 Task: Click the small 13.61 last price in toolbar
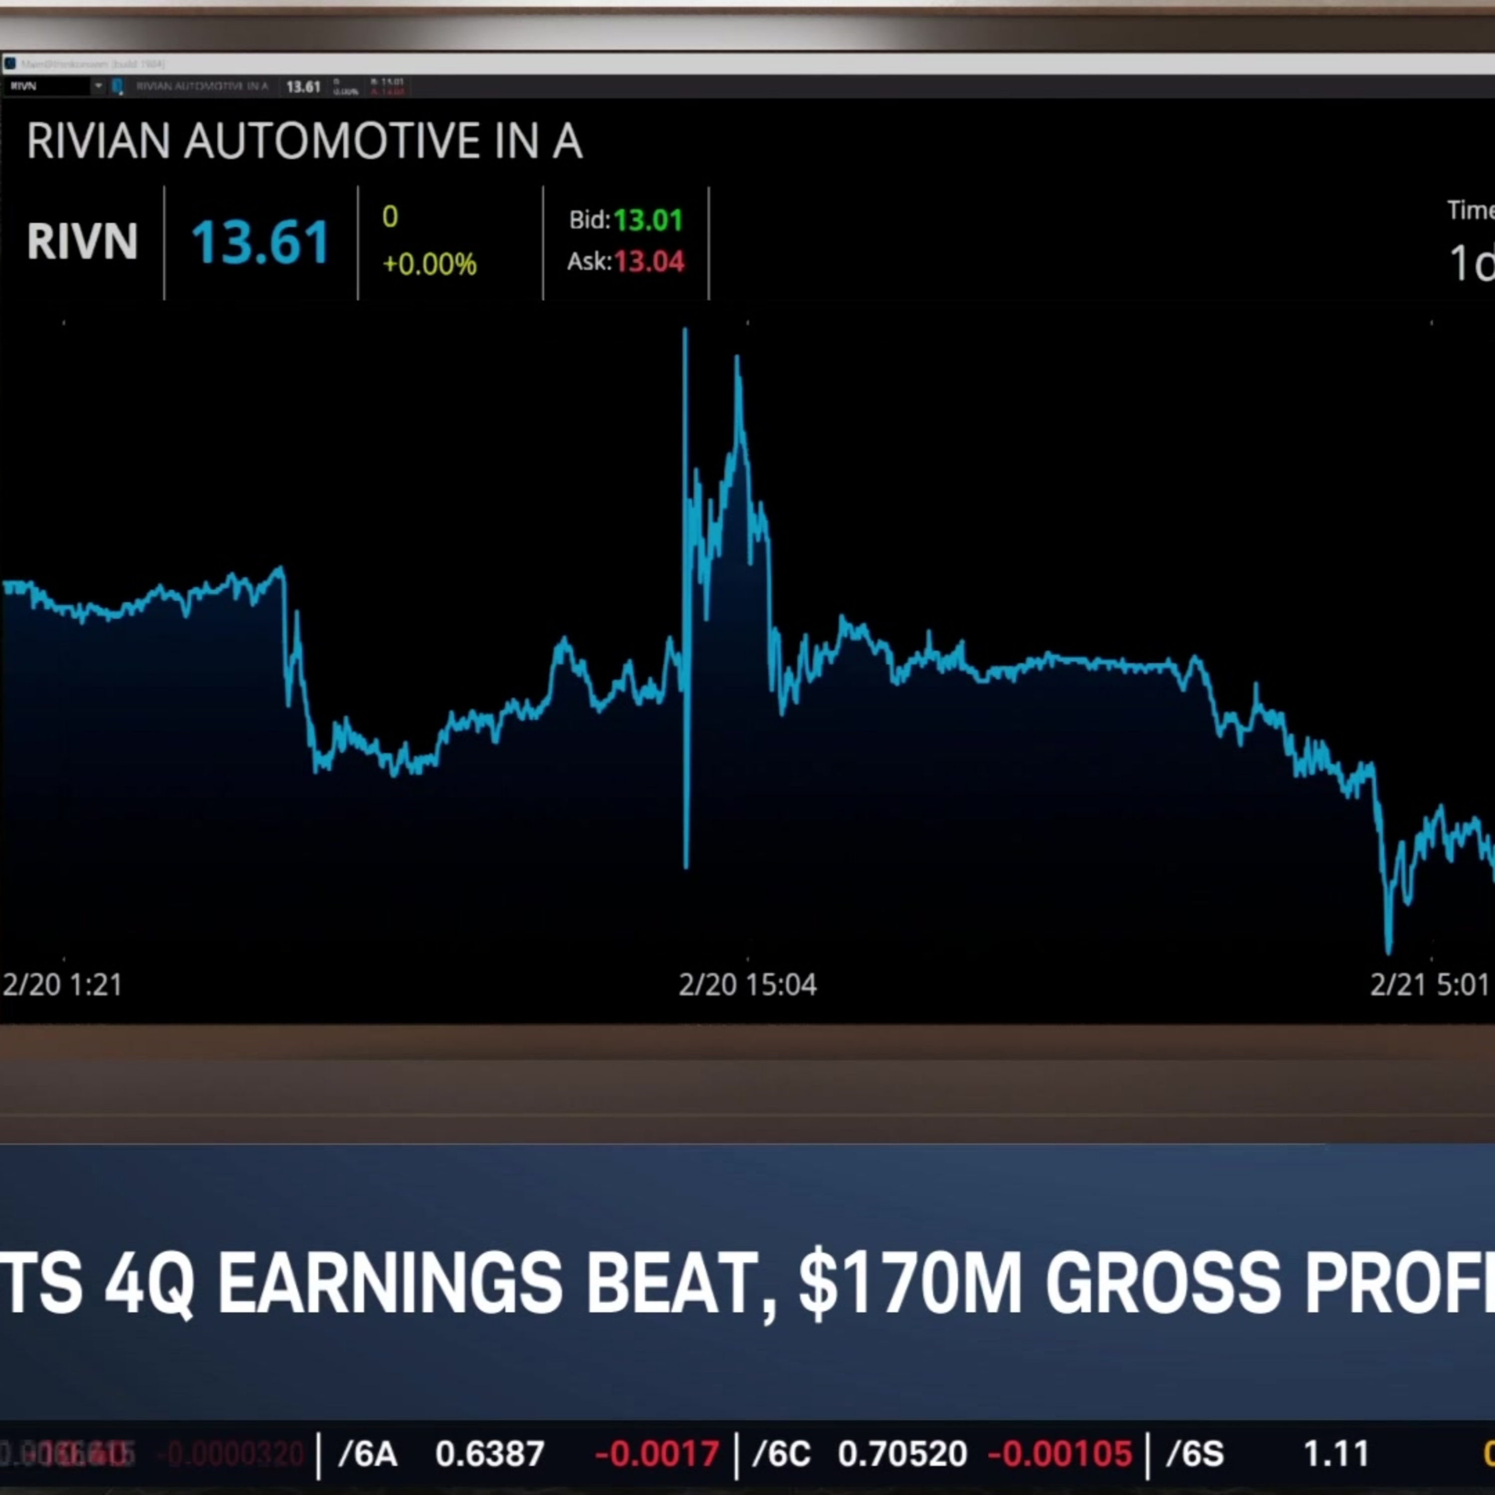pos(303,87)
